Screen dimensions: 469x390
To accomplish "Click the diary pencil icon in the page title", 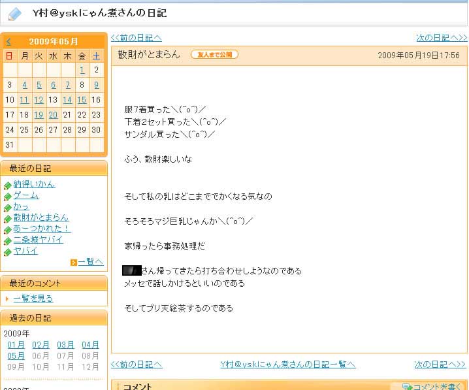I will (14, 14).
